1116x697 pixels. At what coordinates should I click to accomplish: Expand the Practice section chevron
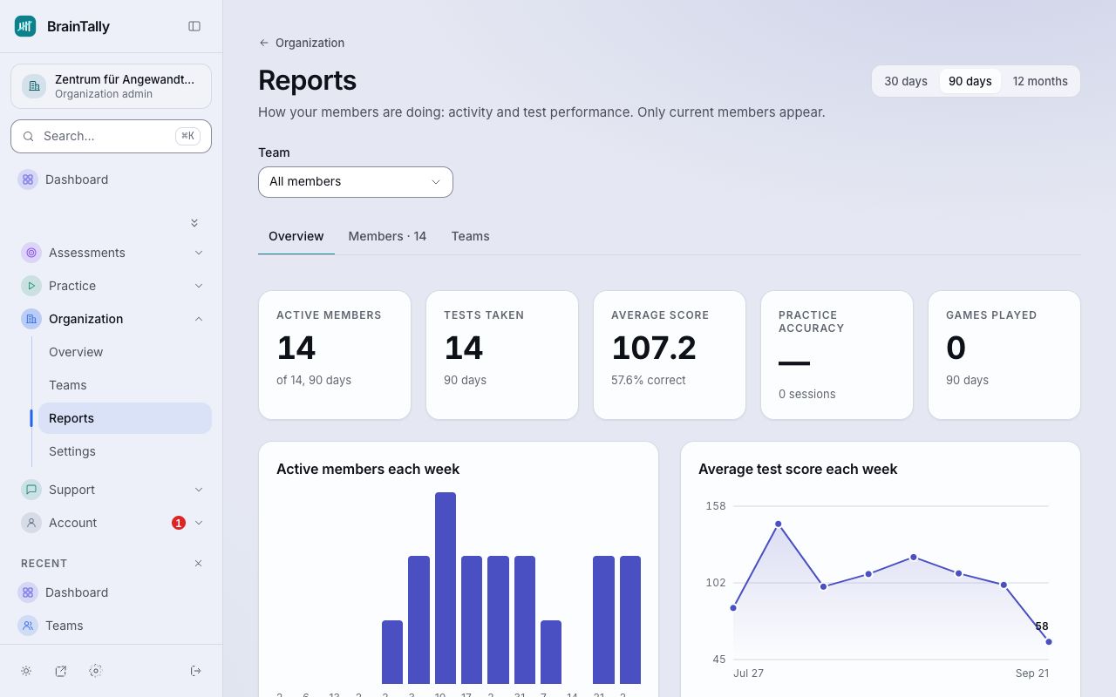pos(199,286)
